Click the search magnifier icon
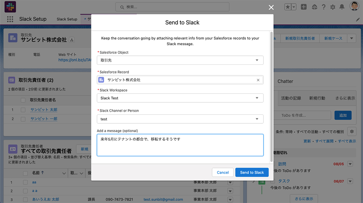This screenshot has width=363, height=203. (x=122, y=7)
